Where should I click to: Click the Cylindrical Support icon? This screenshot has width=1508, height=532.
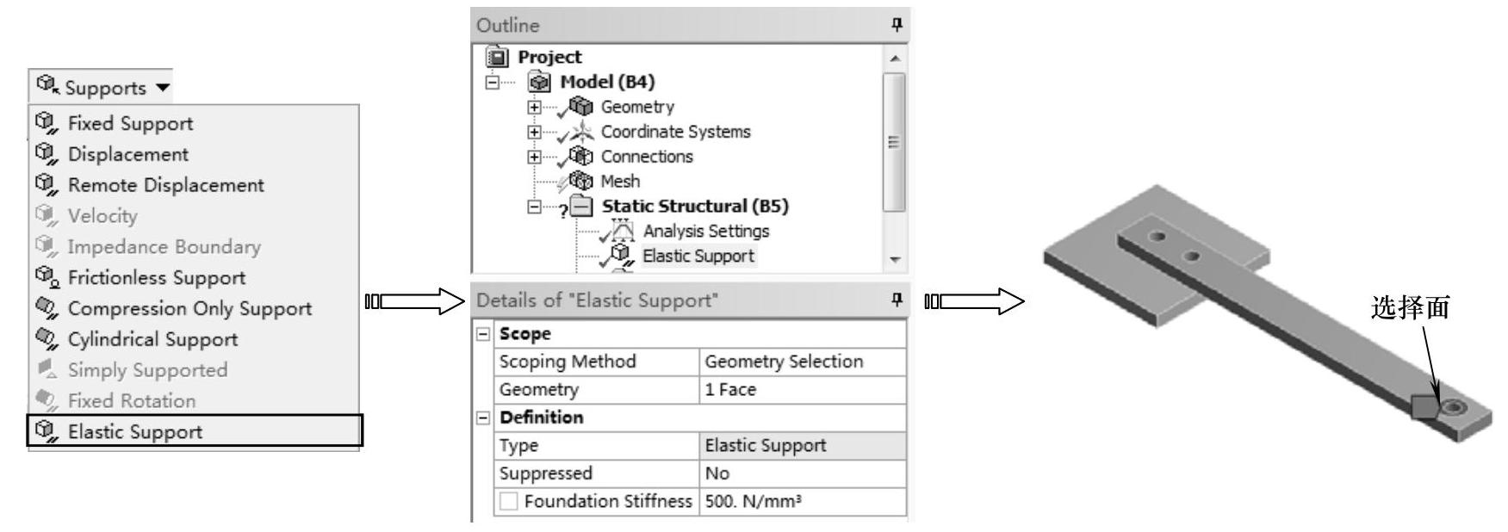click(x=47, y=339)
